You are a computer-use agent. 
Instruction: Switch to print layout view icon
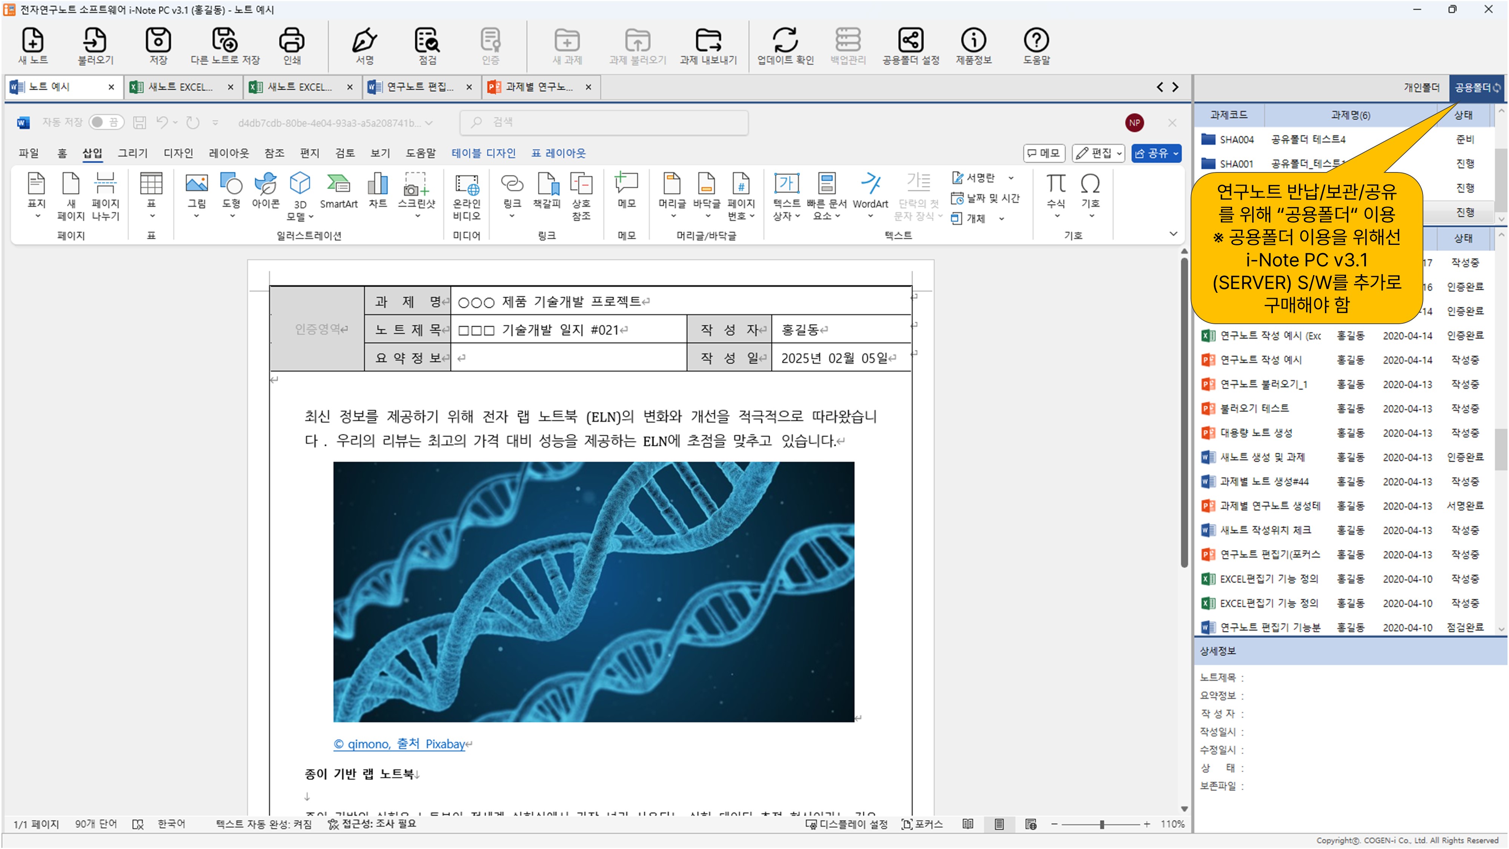click(999, 824)
